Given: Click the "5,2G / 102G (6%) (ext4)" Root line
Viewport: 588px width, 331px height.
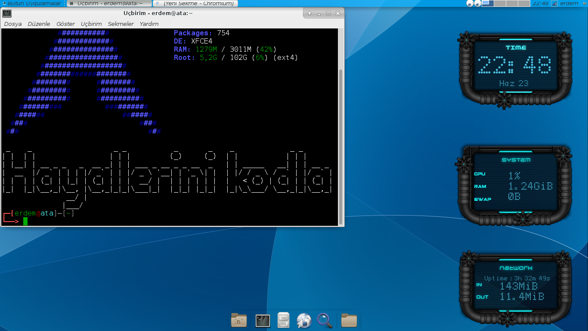Looking at the screenshot, I should 249,57.
